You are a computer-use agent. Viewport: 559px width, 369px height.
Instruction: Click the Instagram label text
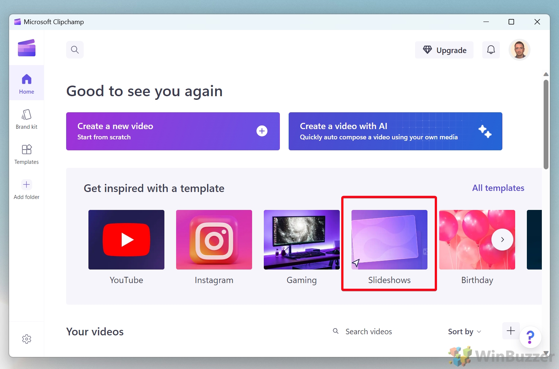pos(214,280)
